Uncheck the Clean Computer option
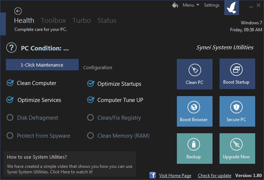Image resolution: width=264 pixels, height=180 pixels. tap(10, 83)
